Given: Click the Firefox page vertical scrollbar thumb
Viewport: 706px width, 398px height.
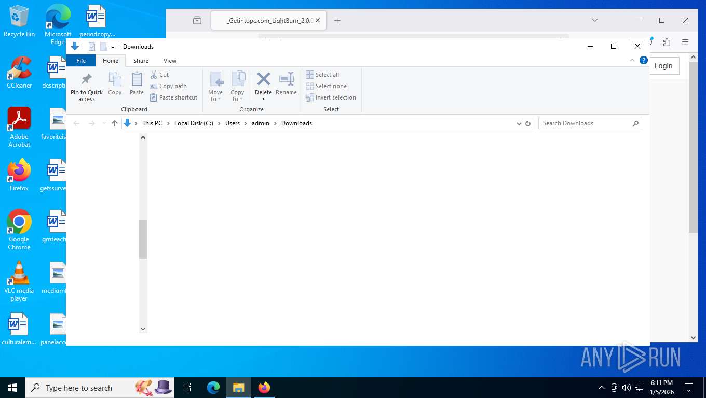Looking at the screenshot, I should [x=693, y=147].
